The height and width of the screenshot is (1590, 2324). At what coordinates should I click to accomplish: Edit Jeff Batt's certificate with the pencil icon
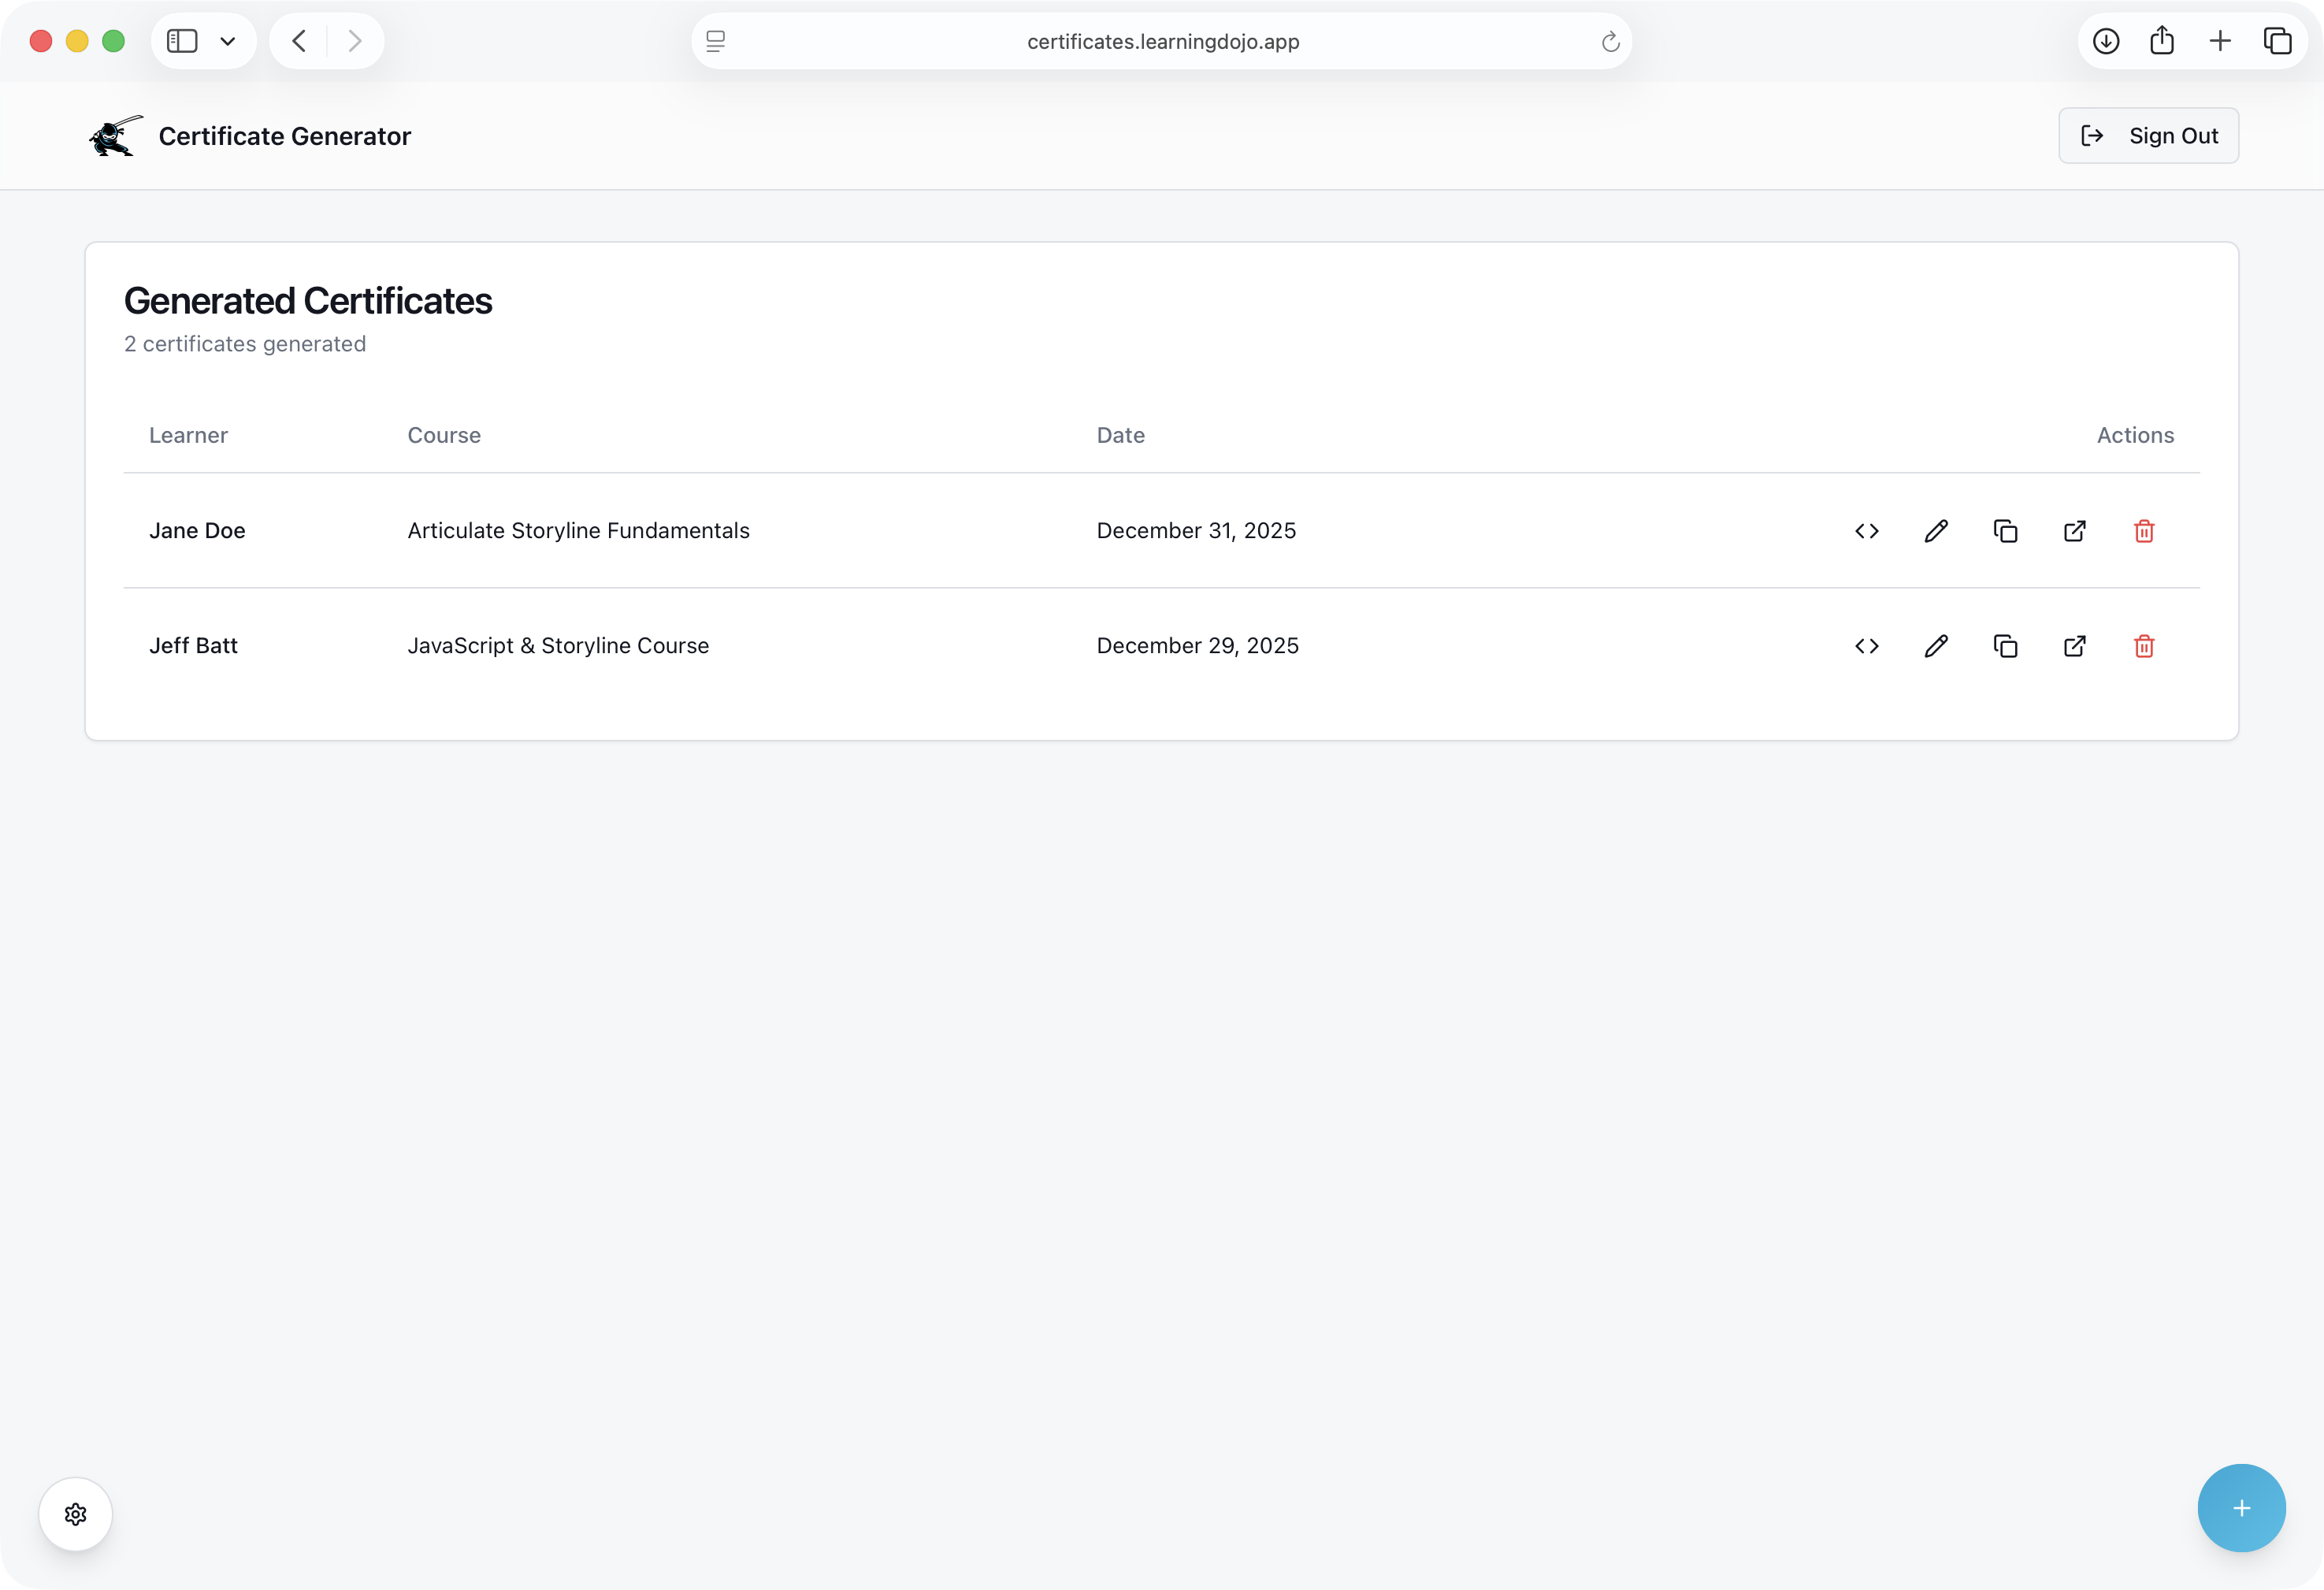[1935, 646]
